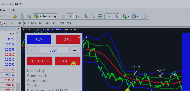
Task: Click the Ask value 19933.50
Action: [9, 75]
